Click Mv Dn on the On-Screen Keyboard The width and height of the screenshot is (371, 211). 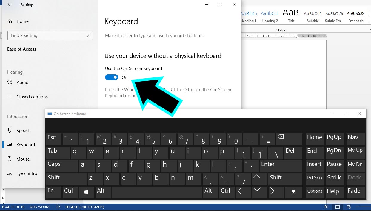[356, 166]
